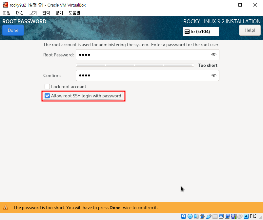Image resolution: width=263 pixels, height=220 pixels.
Task: Click the Done button
Action: pyautogui.click(x=13, y=30)
